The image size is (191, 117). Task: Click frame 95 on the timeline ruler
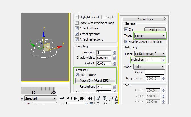(x=34, y=92)
